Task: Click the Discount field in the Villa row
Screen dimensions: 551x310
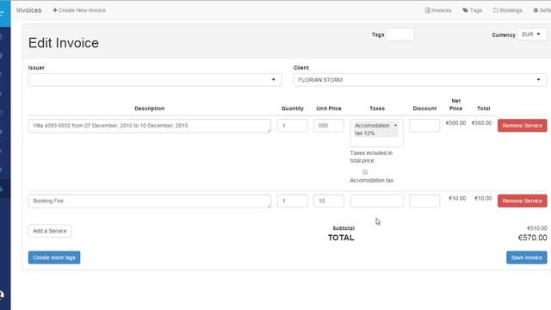Action: [x=424, y=126]
